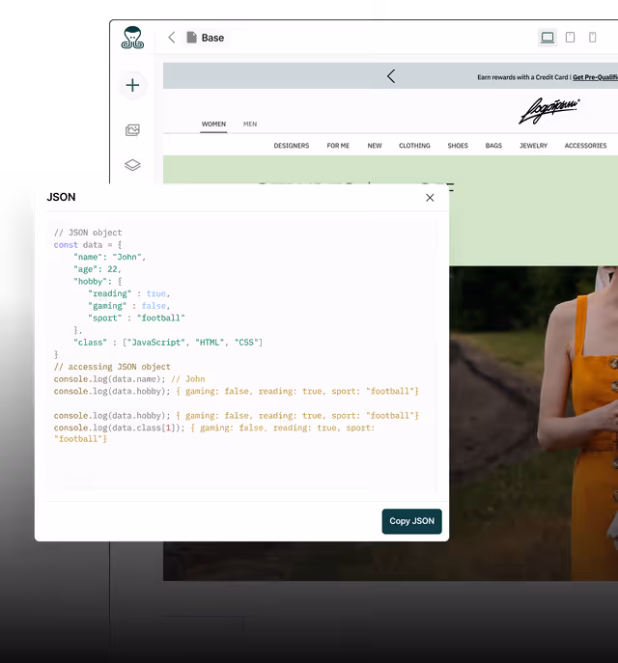Switch to desktop viewport preview

click(548, 38)
